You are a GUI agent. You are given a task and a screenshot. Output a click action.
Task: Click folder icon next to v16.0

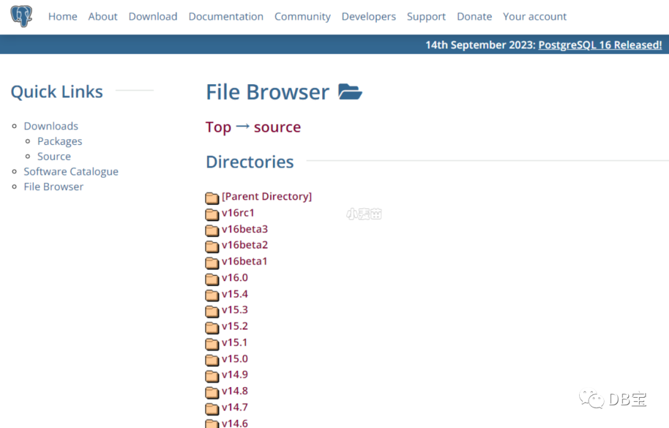[212, 279]
